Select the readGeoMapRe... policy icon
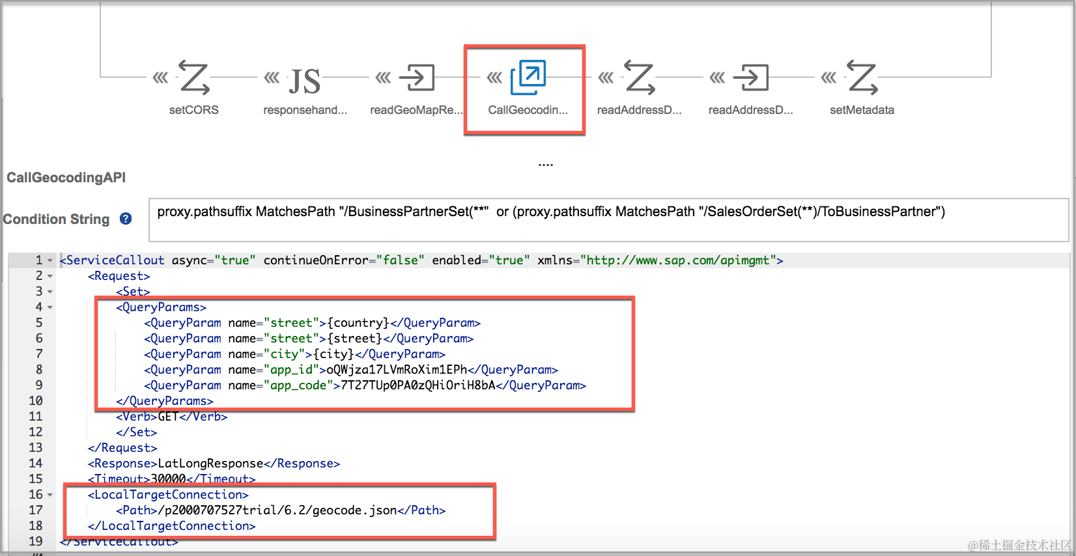 pos(417,78)
